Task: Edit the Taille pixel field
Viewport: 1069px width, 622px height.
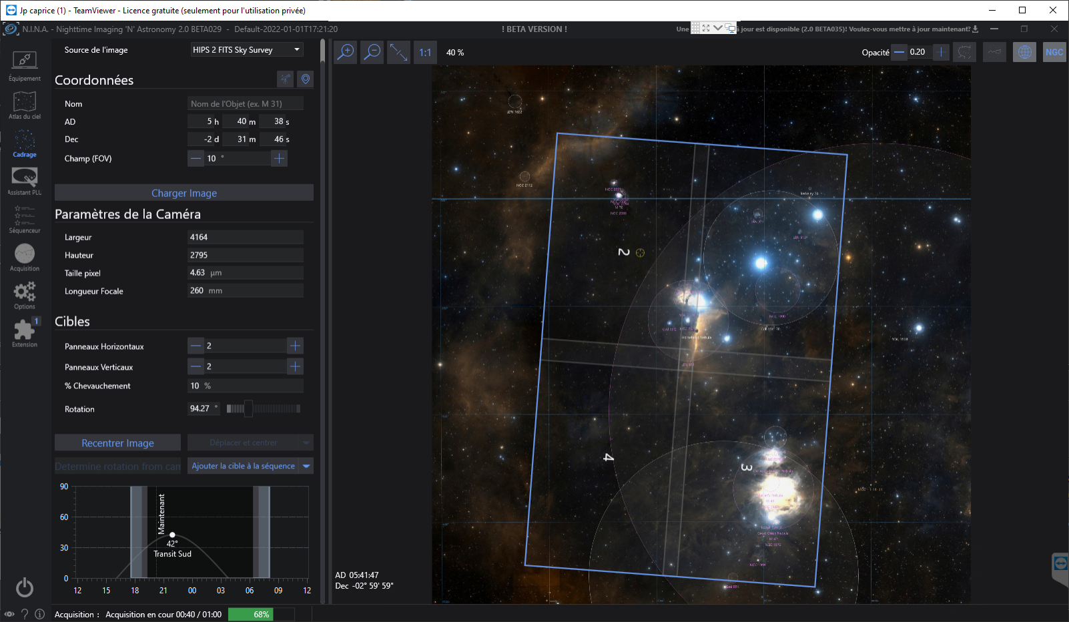Action: tap(246, 273)
